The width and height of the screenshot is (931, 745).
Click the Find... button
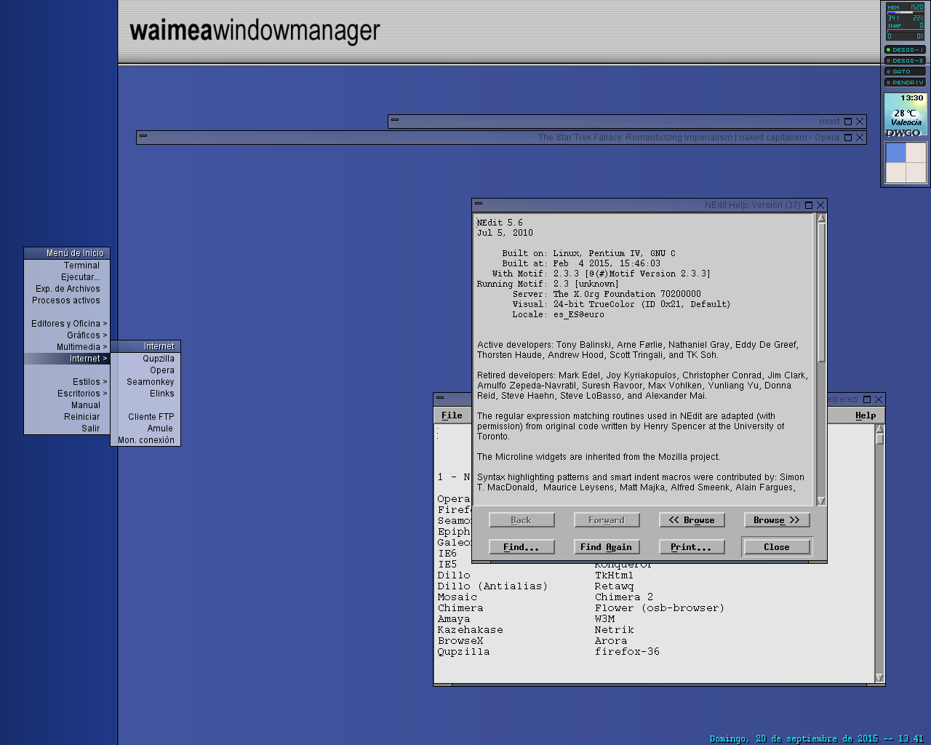pos(522,547)
